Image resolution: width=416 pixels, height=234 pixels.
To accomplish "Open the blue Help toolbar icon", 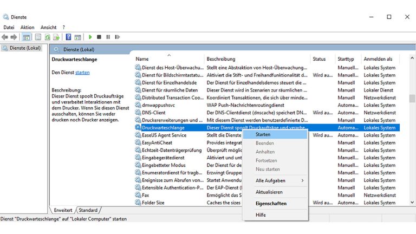I will pos(68,37).
